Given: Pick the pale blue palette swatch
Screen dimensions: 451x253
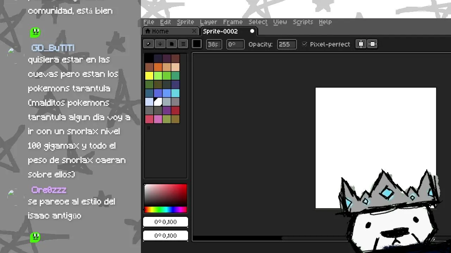Looking at the screenshot, I should tap(149, 102).
